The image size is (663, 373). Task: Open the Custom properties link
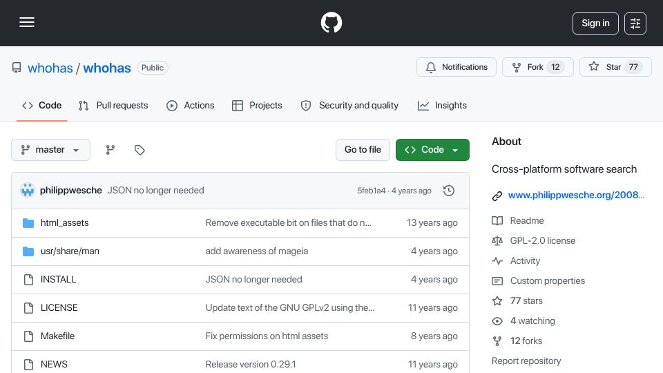(x=548, y=281)
